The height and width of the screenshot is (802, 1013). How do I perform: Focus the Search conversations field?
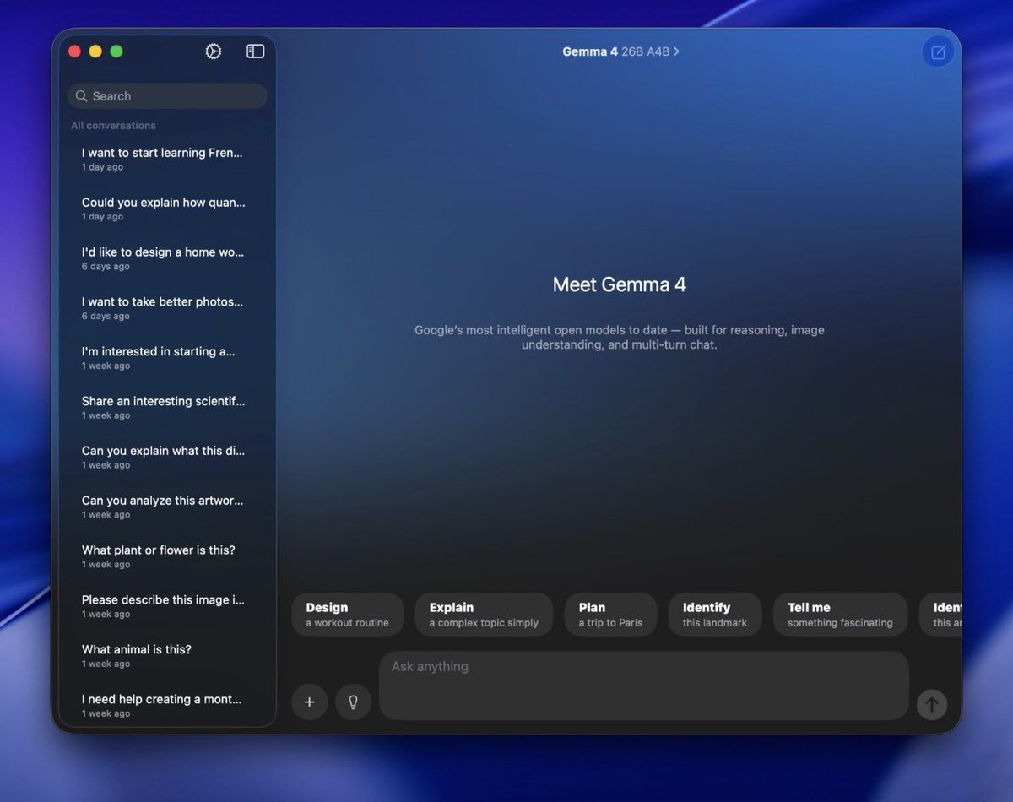point(167,96)
